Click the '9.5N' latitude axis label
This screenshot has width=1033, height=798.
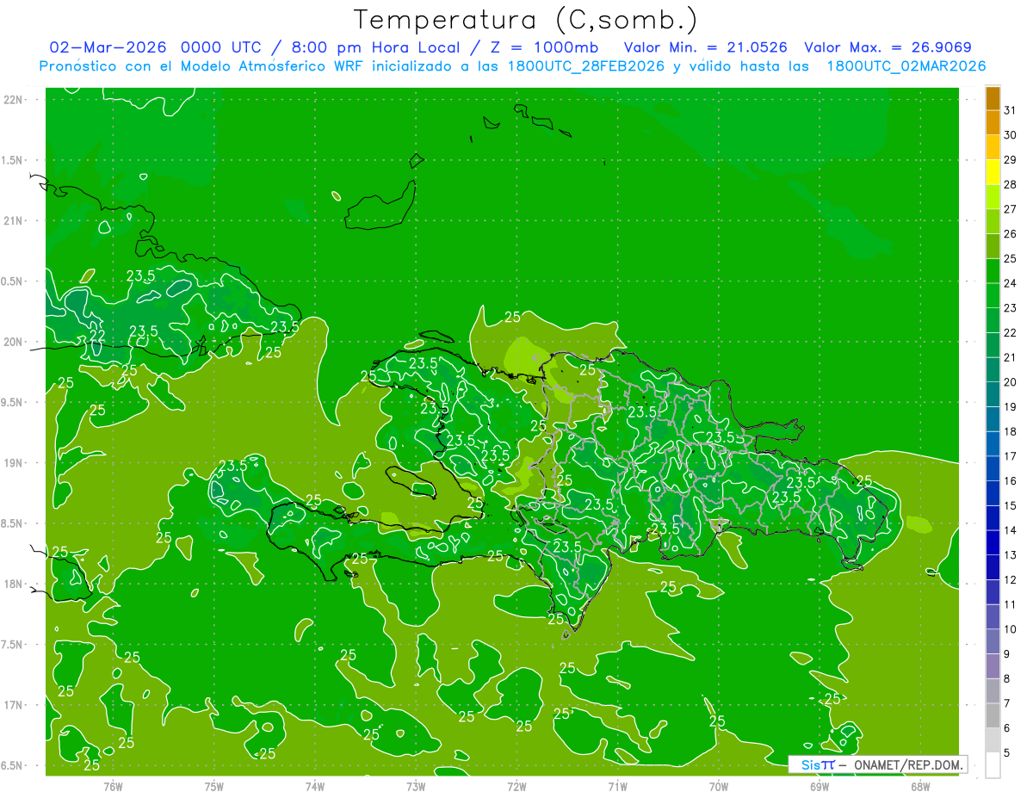(13, 403)
